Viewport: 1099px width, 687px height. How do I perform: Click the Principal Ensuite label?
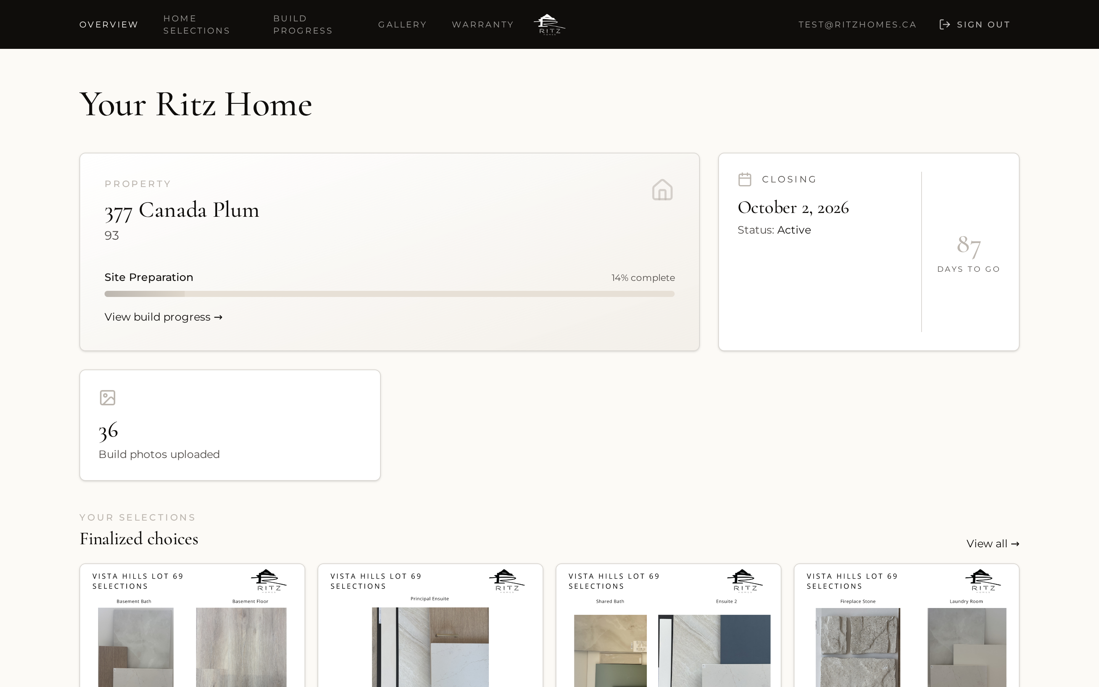pyautogui.click(x=430, y=598)
